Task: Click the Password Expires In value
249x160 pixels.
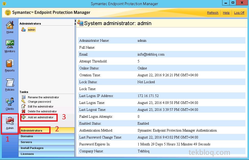Action: [x=174, y=144]
